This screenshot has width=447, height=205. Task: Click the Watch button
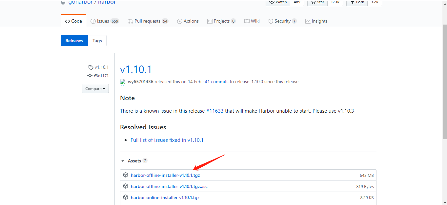(x=278, y=2)
